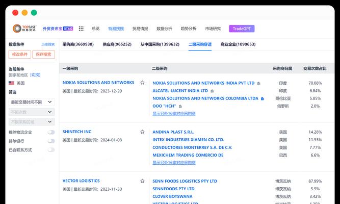Image resolution: width=340 pixels, height=204 pixels.
Task: Open SENN FOODS LOGISTICS PTY LTD
Action: pyautogui.click(x=185, y=181)
